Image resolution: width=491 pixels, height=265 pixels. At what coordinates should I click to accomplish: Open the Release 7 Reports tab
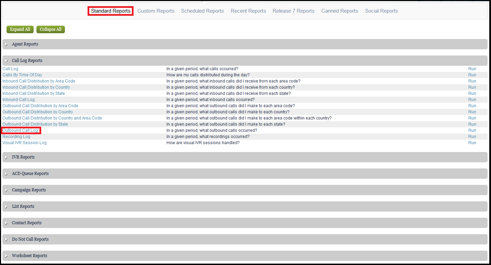[294, 11]
